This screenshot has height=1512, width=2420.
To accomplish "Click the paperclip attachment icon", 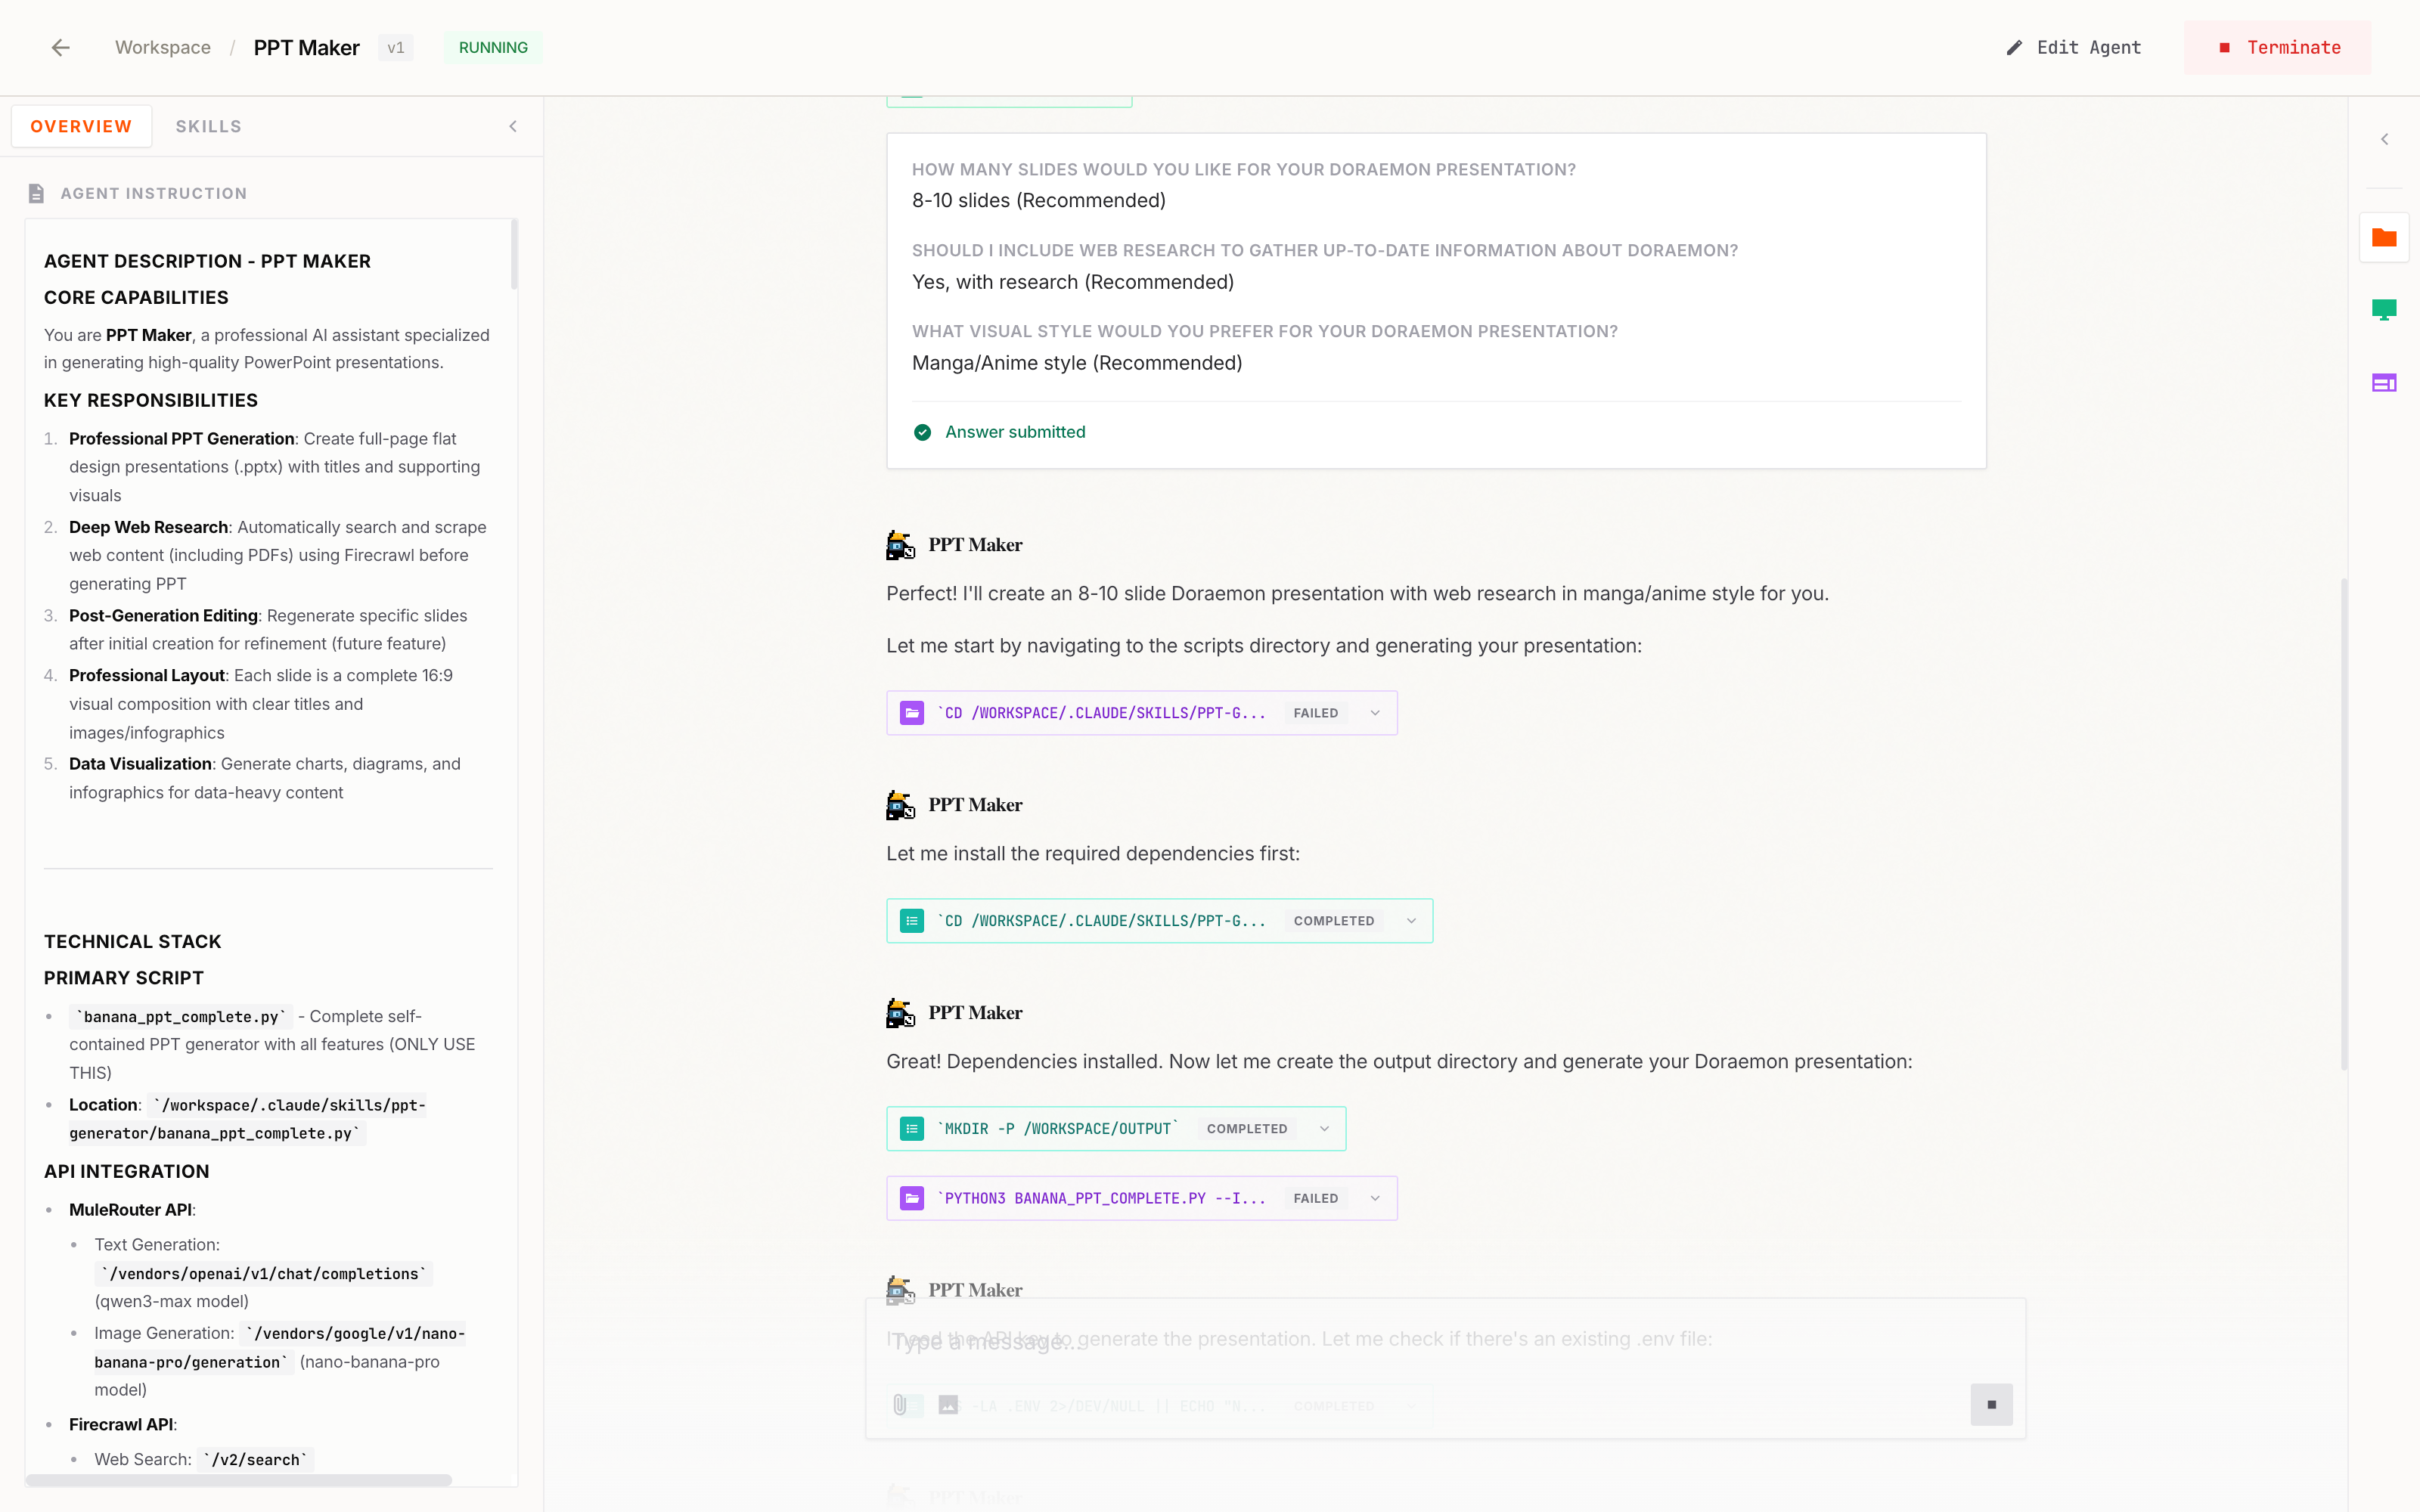I will click(900, 1405).
